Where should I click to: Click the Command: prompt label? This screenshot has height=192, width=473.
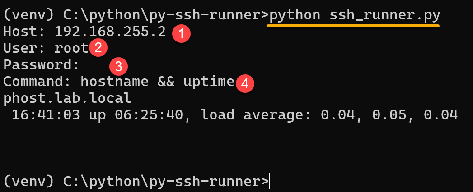[x=37, y=82]
